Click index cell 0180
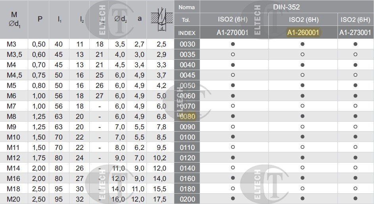374x204 pixels. (x=187, y=189)
